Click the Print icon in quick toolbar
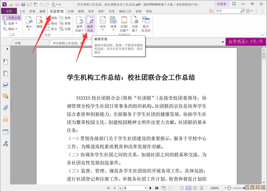This screenshot has height=192, width=267. 23,4
